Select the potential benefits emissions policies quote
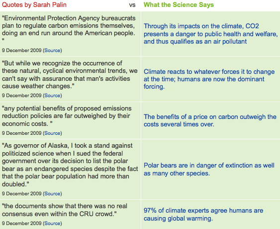 67,116
